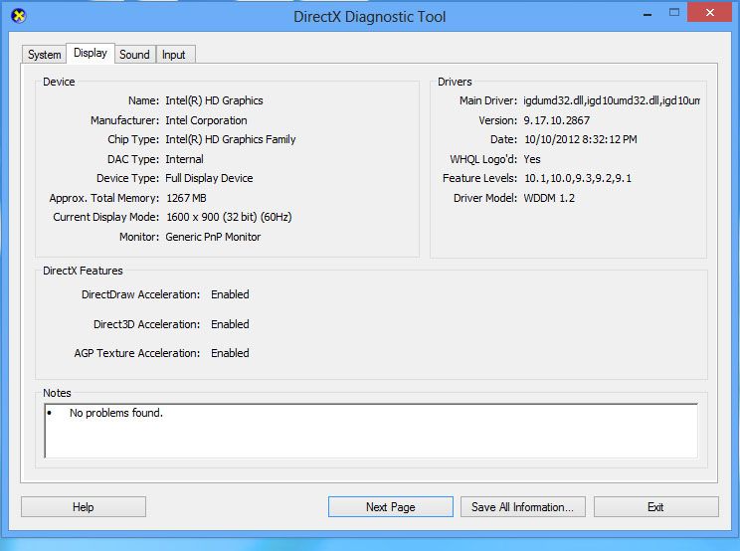Open the Sound tab
The image size is (740, 551).
pyautogui.click(x=134, y=55)
